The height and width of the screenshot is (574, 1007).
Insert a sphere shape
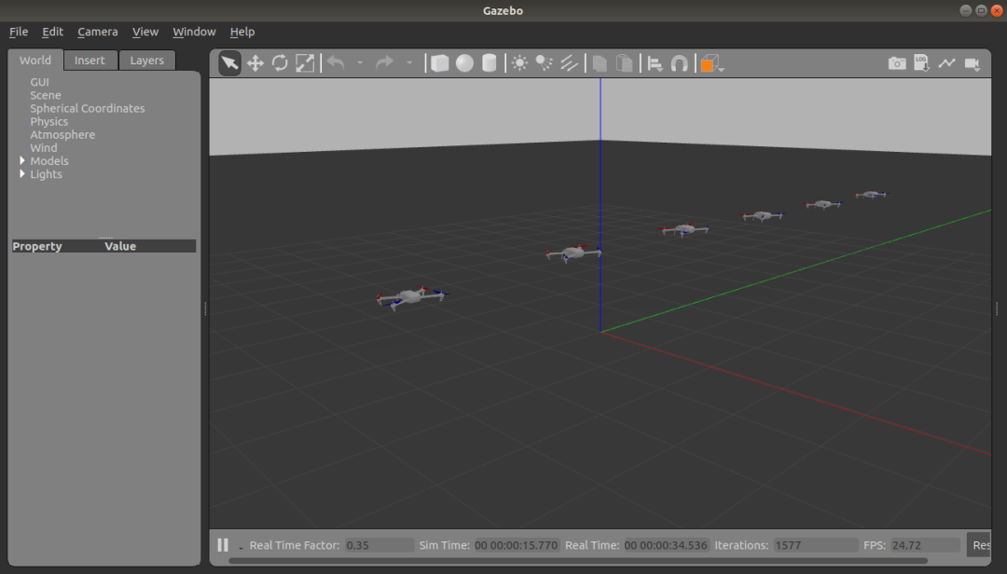(x=464, y=63)
